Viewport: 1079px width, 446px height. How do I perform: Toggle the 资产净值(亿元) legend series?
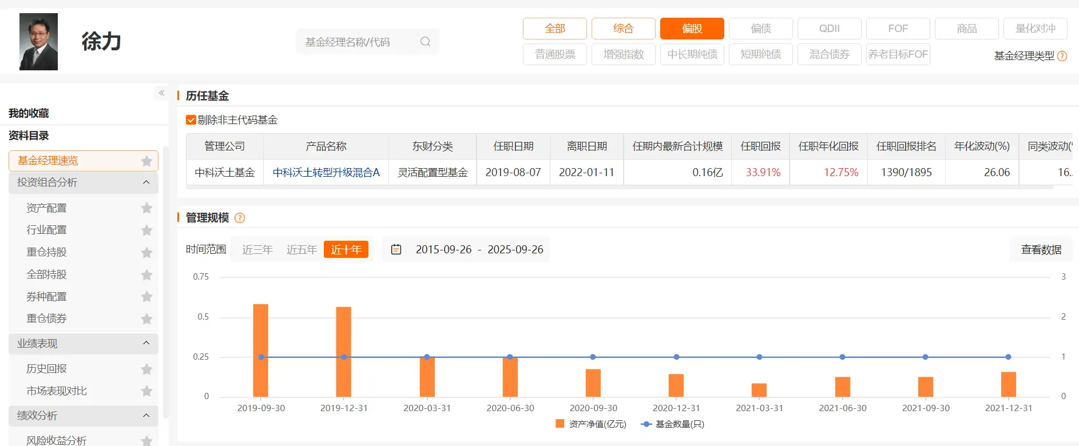591,424
